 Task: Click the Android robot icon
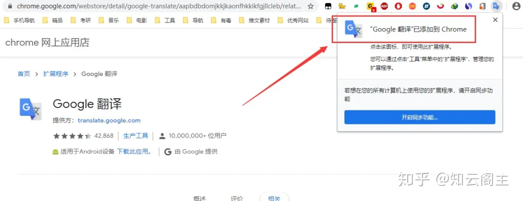click(x=55, y=152)
